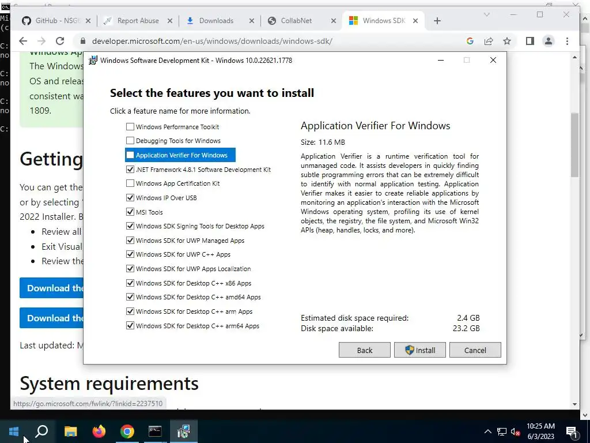Uncheck SDK for Desktop C++ arm64 Apps
The width and height of the screenshot is (590, 443).
[x=130, y=325]
